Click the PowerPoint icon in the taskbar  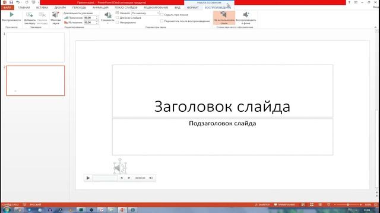pyautogui.click(x=122, y=210)
